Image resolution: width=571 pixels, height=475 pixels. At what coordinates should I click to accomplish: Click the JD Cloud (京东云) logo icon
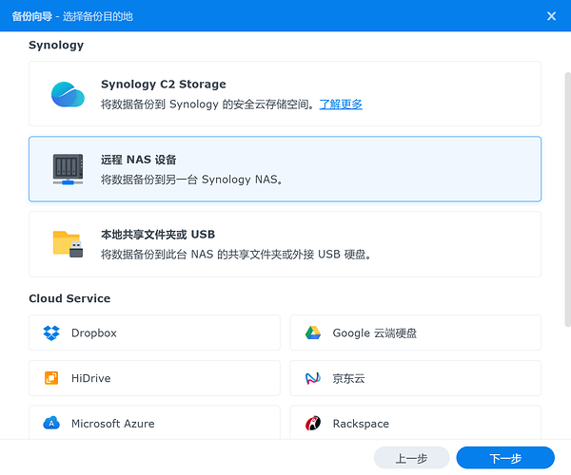pyautogui.click(x=313, y=378)
